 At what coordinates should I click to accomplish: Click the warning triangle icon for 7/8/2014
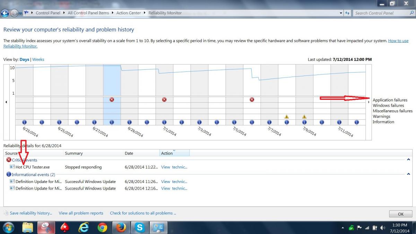(287, 117)
